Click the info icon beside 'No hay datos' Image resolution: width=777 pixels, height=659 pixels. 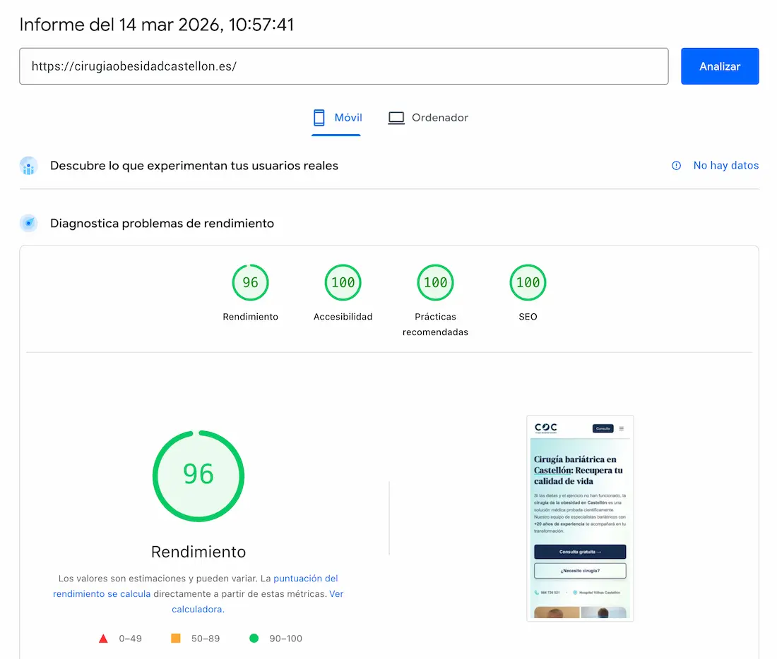click(x=676, y=165)
